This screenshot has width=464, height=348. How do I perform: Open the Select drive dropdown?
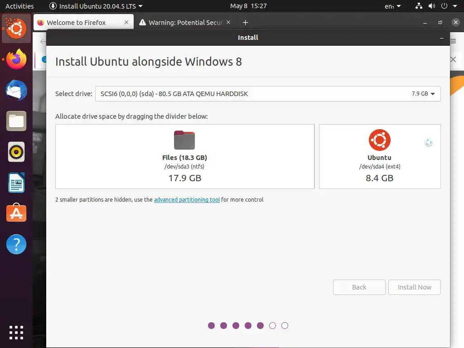tap(268, 94)
